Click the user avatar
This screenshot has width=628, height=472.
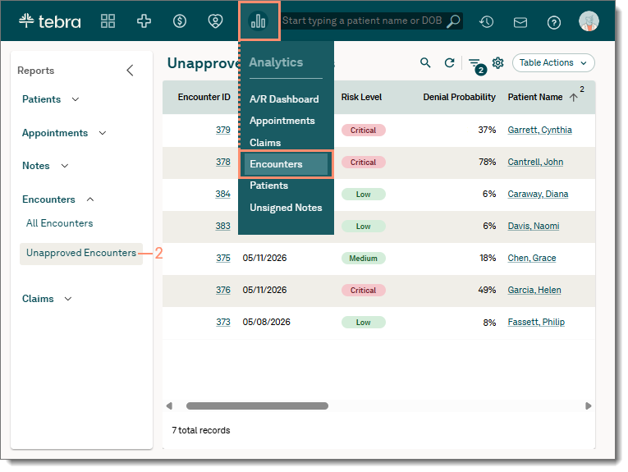[589, 21]
